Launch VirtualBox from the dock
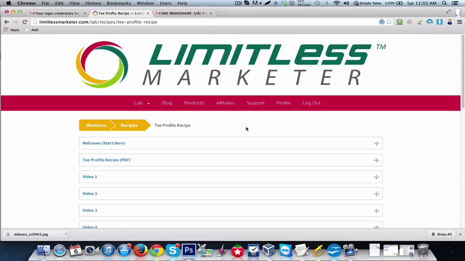Screen dimensions: 465x261 (x=269, y=250)
